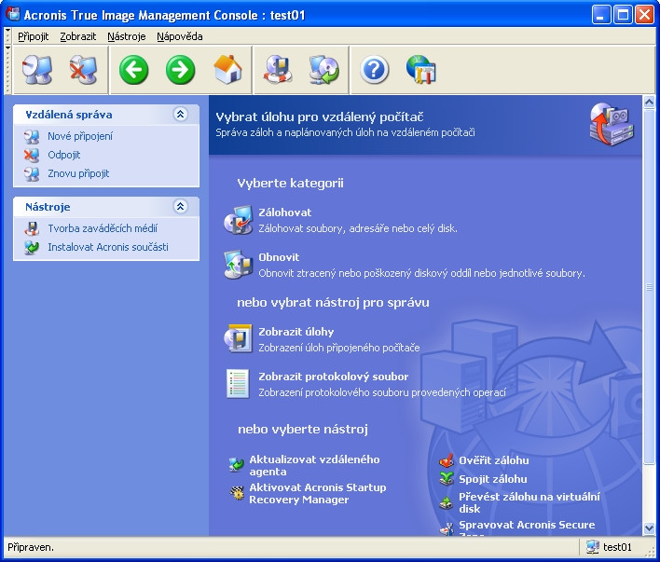This screenshot has width=660, height=562.
Task: Click the icon beside Aktualizovat vzdáleného agenta
Action: coord(237,465)
